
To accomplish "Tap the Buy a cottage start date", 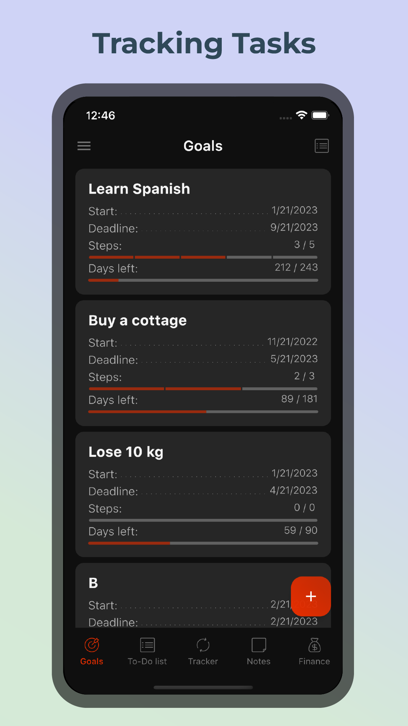I will [x=292, y=342].
